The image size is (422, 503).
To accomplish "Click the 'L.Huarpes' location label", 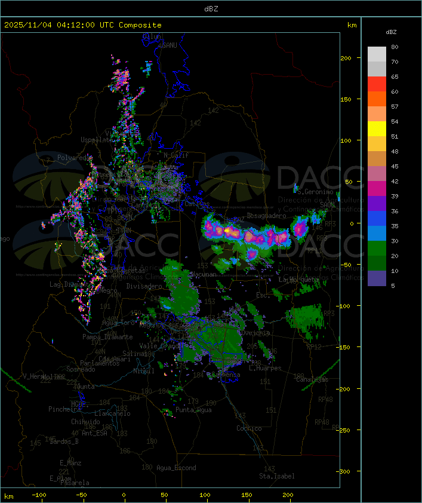I will 265,368.
